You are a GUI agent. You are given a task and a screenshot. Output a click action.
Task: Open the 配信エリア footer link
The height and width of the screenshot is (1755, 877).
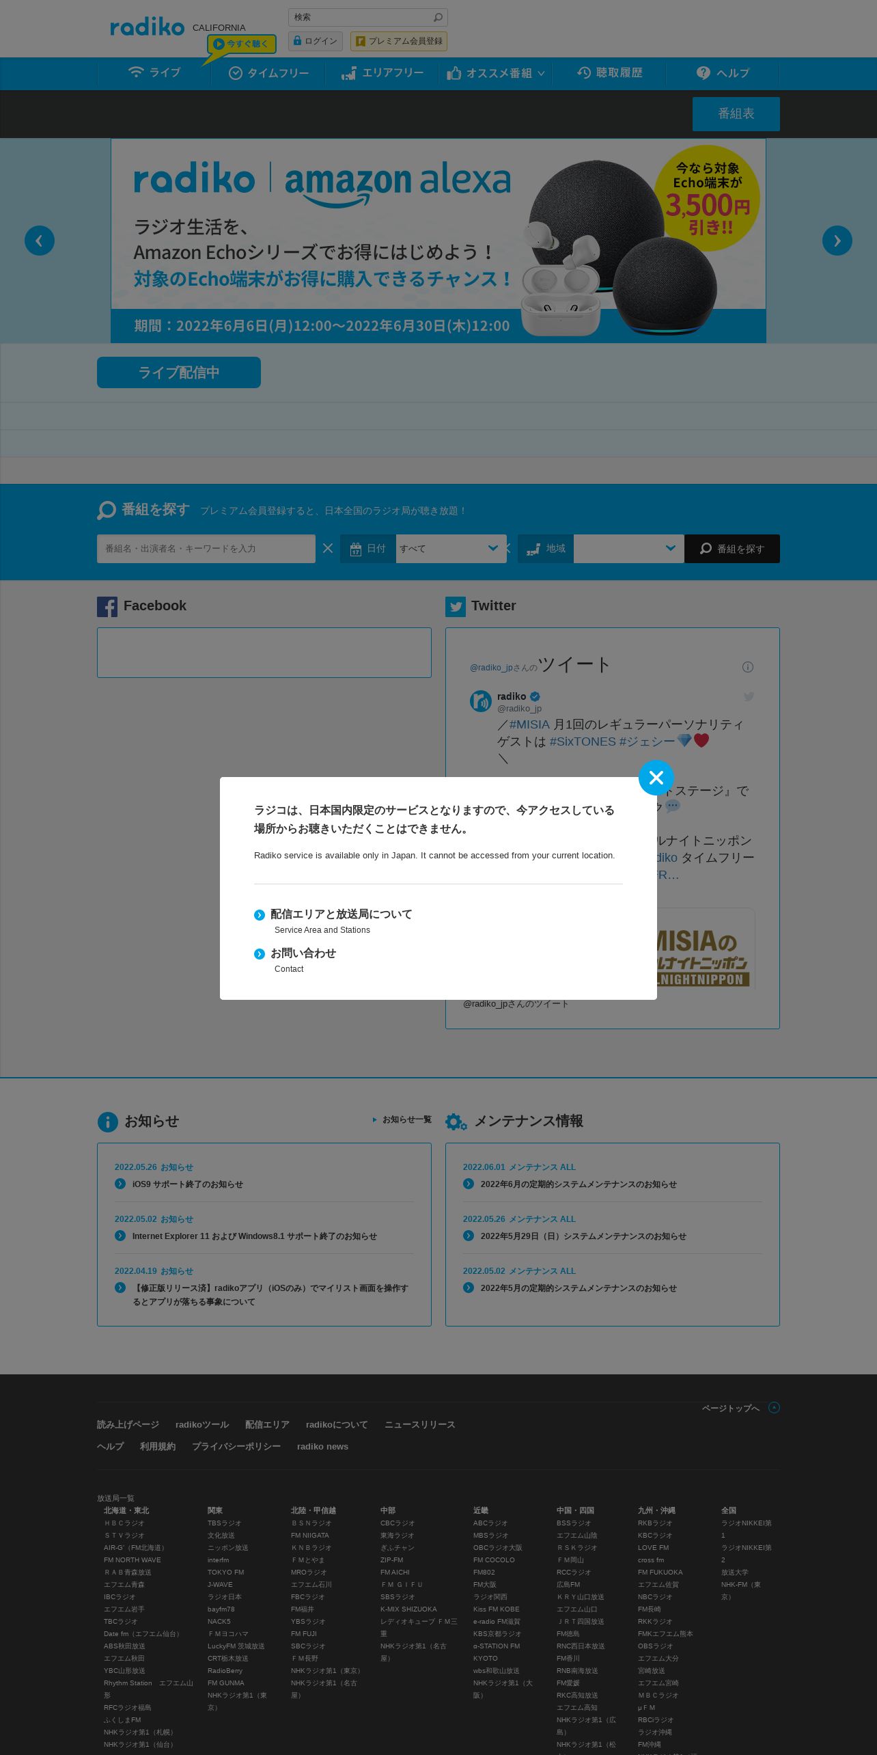click(267, 1424)
